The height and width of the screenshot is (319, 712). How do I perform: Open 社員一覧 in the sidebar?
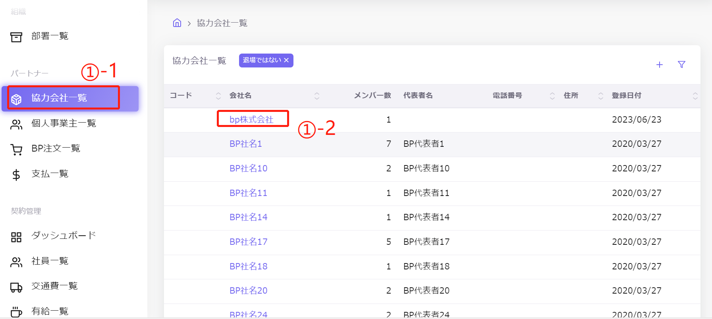[50, 261]
